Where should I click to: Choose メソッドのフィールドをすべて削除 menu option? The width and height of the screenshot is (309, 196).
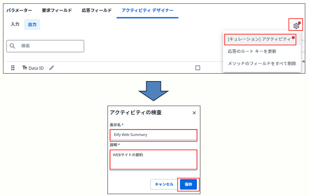coord(262,63)
